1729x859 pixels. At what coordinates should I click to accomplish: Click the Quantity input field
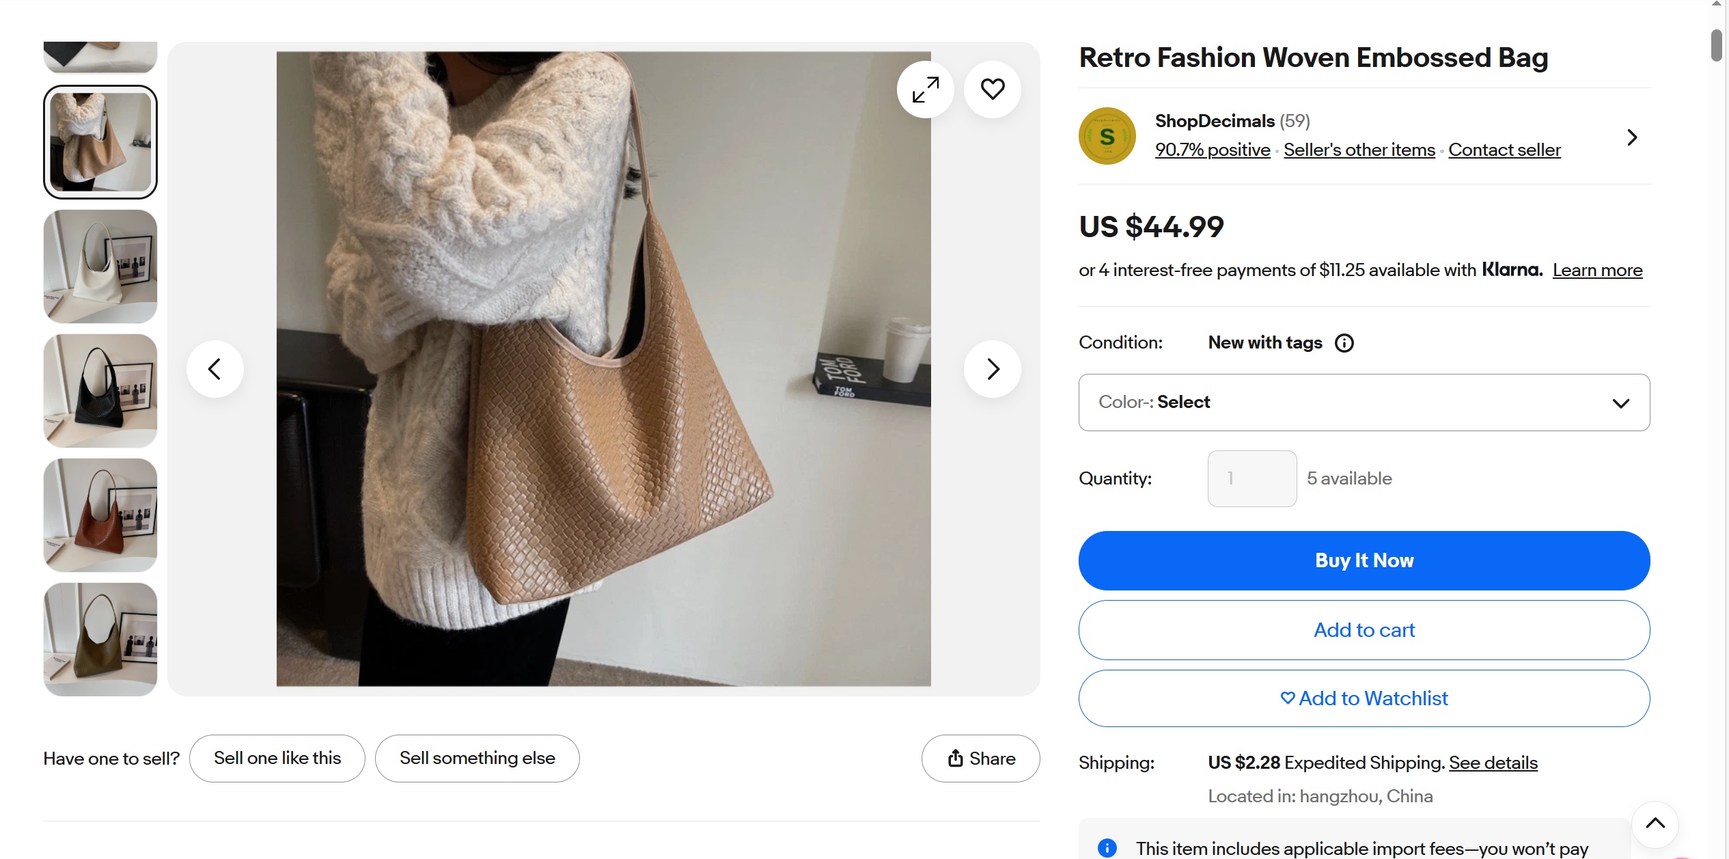[1251, 478]
